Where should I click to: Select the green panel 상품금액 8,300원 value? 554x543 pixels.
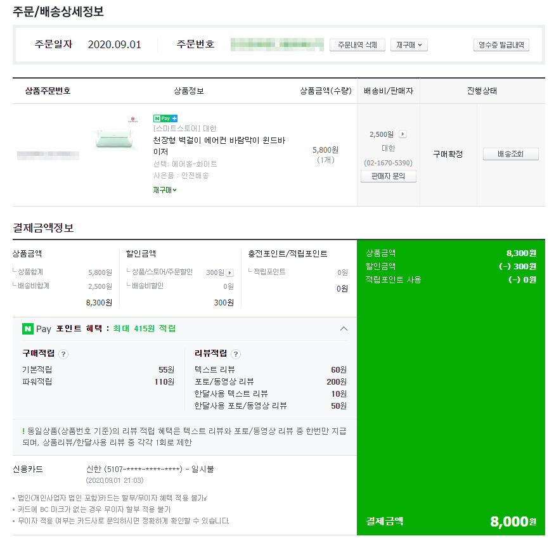[522, 253]
